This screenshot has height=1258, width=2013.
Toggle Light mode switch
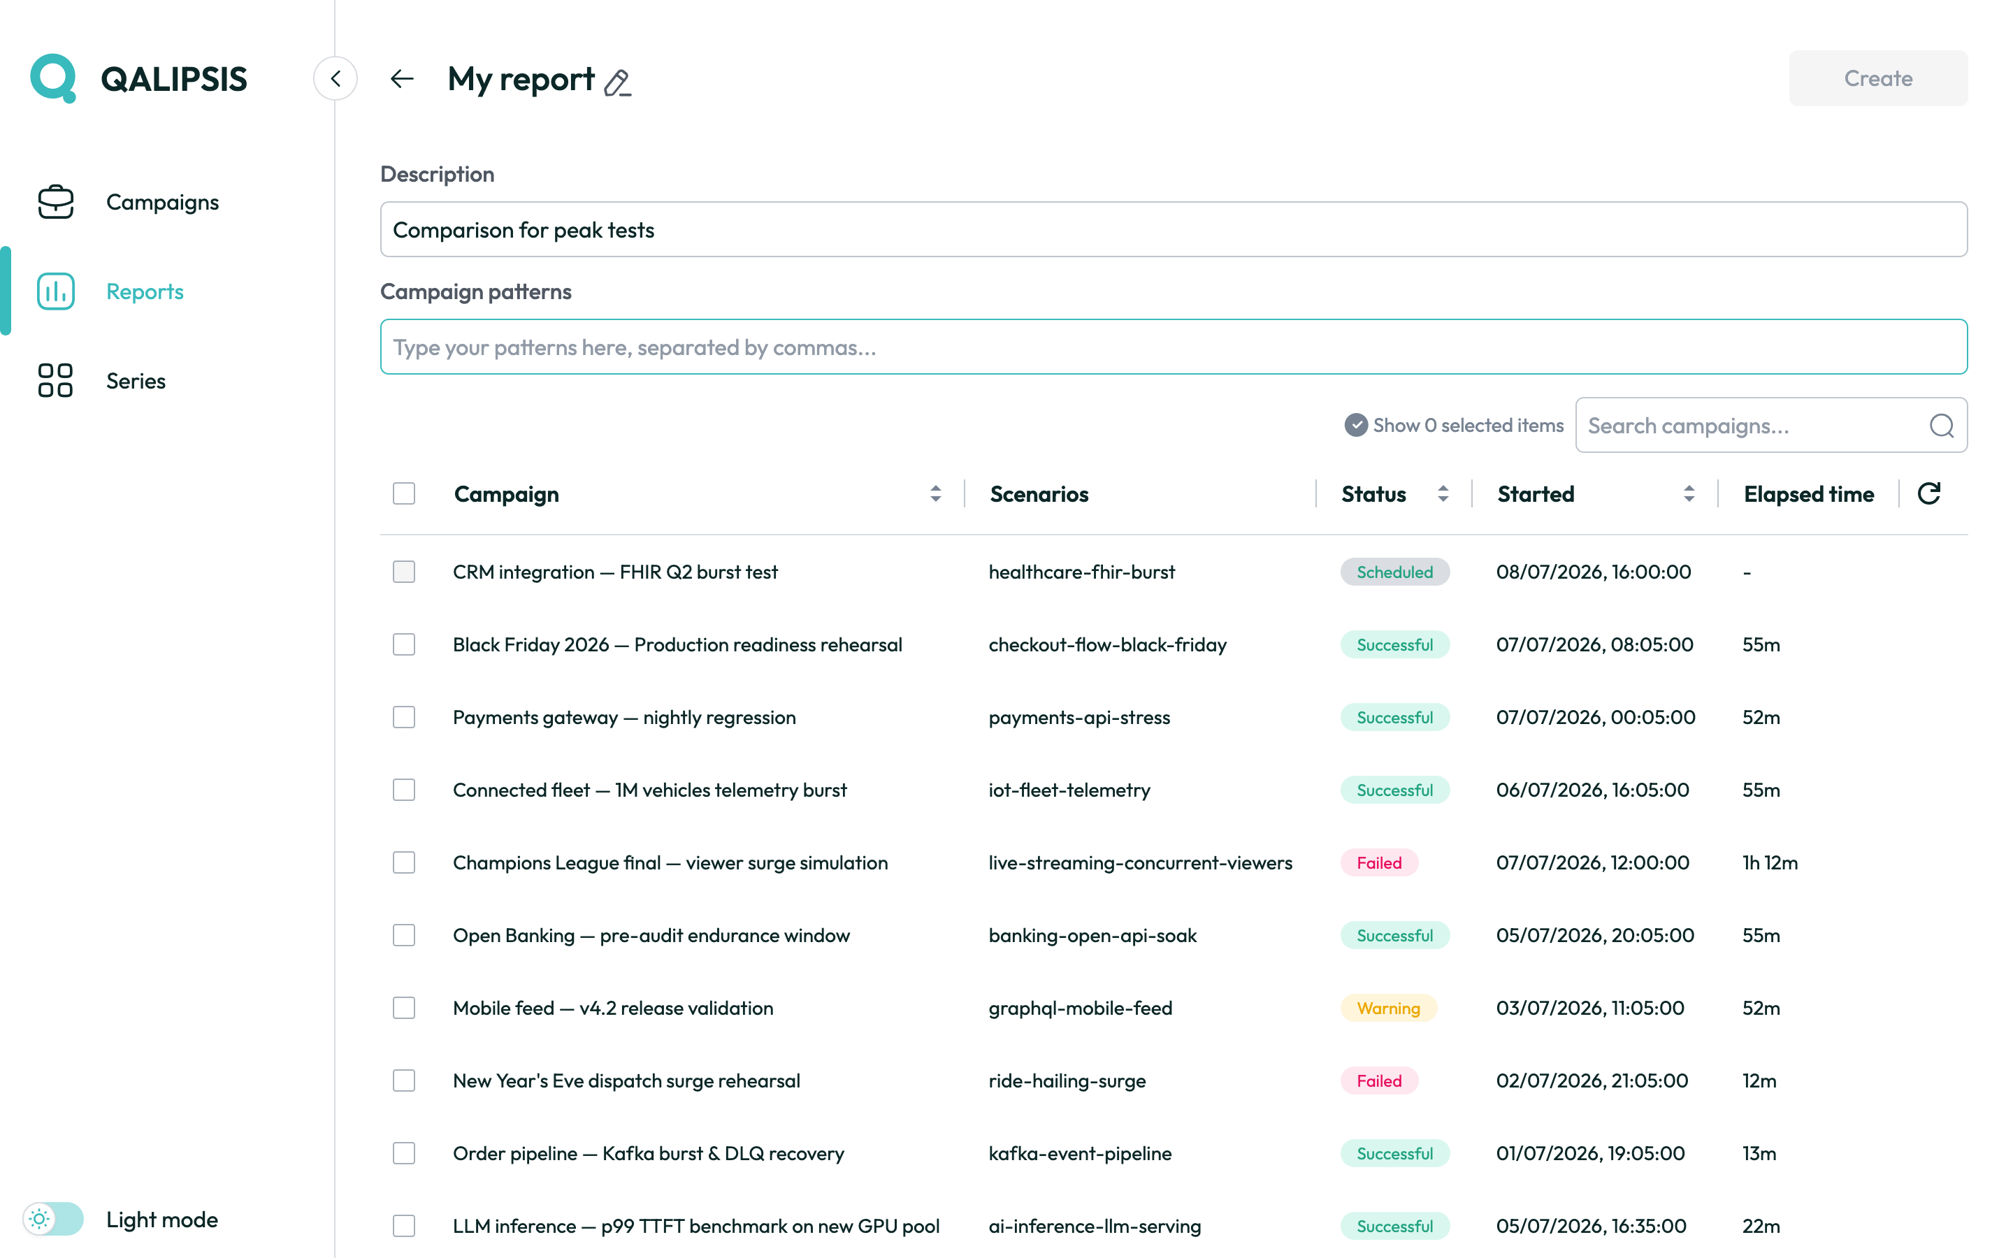pyautogui.click(x=53, y=1219)
